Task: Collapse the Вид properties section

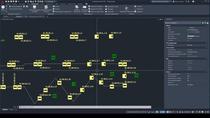Action: point(206,59)
